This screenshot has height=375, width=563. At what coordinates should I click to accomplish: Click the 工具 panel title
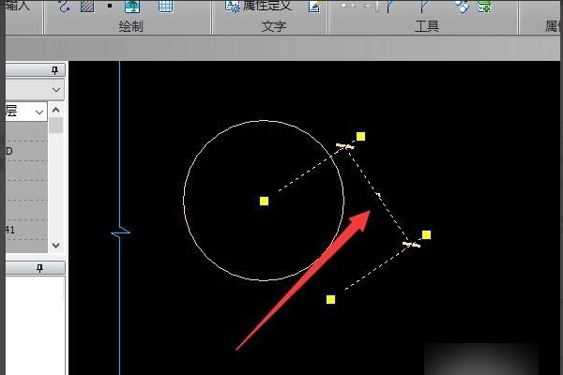click(427, 26)
